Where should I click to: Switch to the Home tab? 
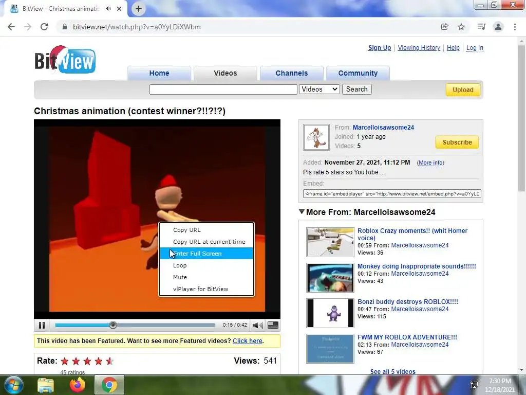click(x=159, y=73)
